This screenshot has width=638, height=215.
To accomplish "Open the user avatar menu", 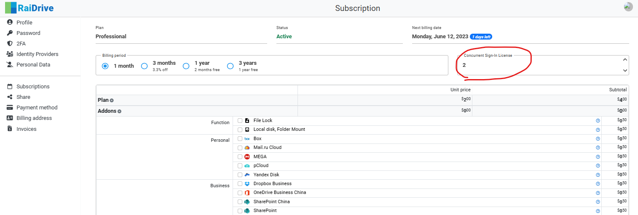I will tap(628, 7).
